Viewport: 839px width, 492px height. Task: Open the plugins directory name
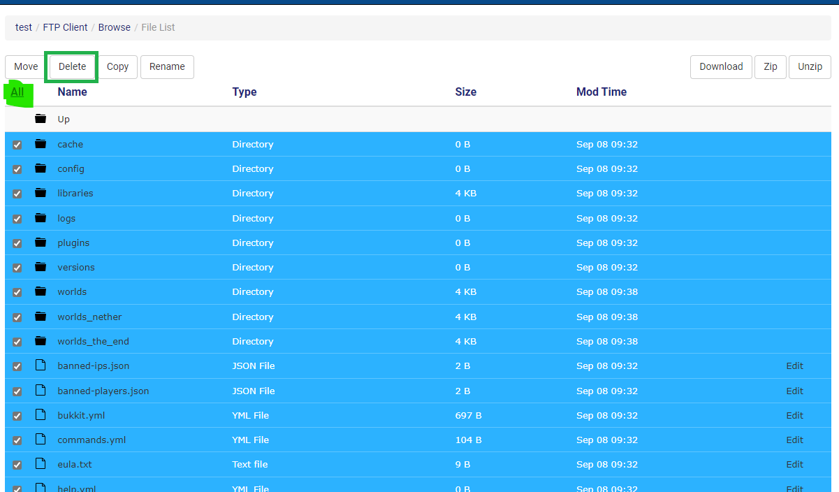[73, 243]
